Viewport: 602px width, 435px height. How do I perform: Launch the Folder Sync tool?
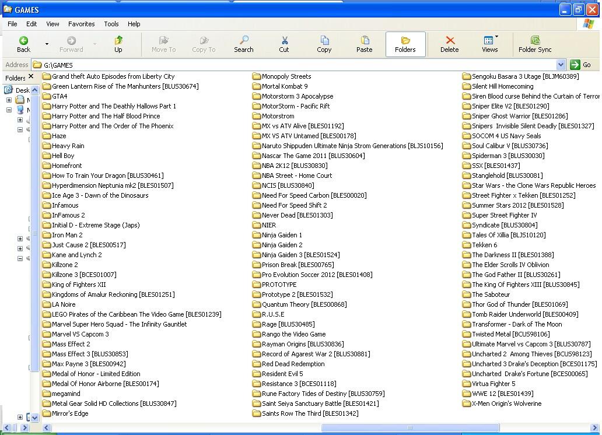click(x=535, y=44)
